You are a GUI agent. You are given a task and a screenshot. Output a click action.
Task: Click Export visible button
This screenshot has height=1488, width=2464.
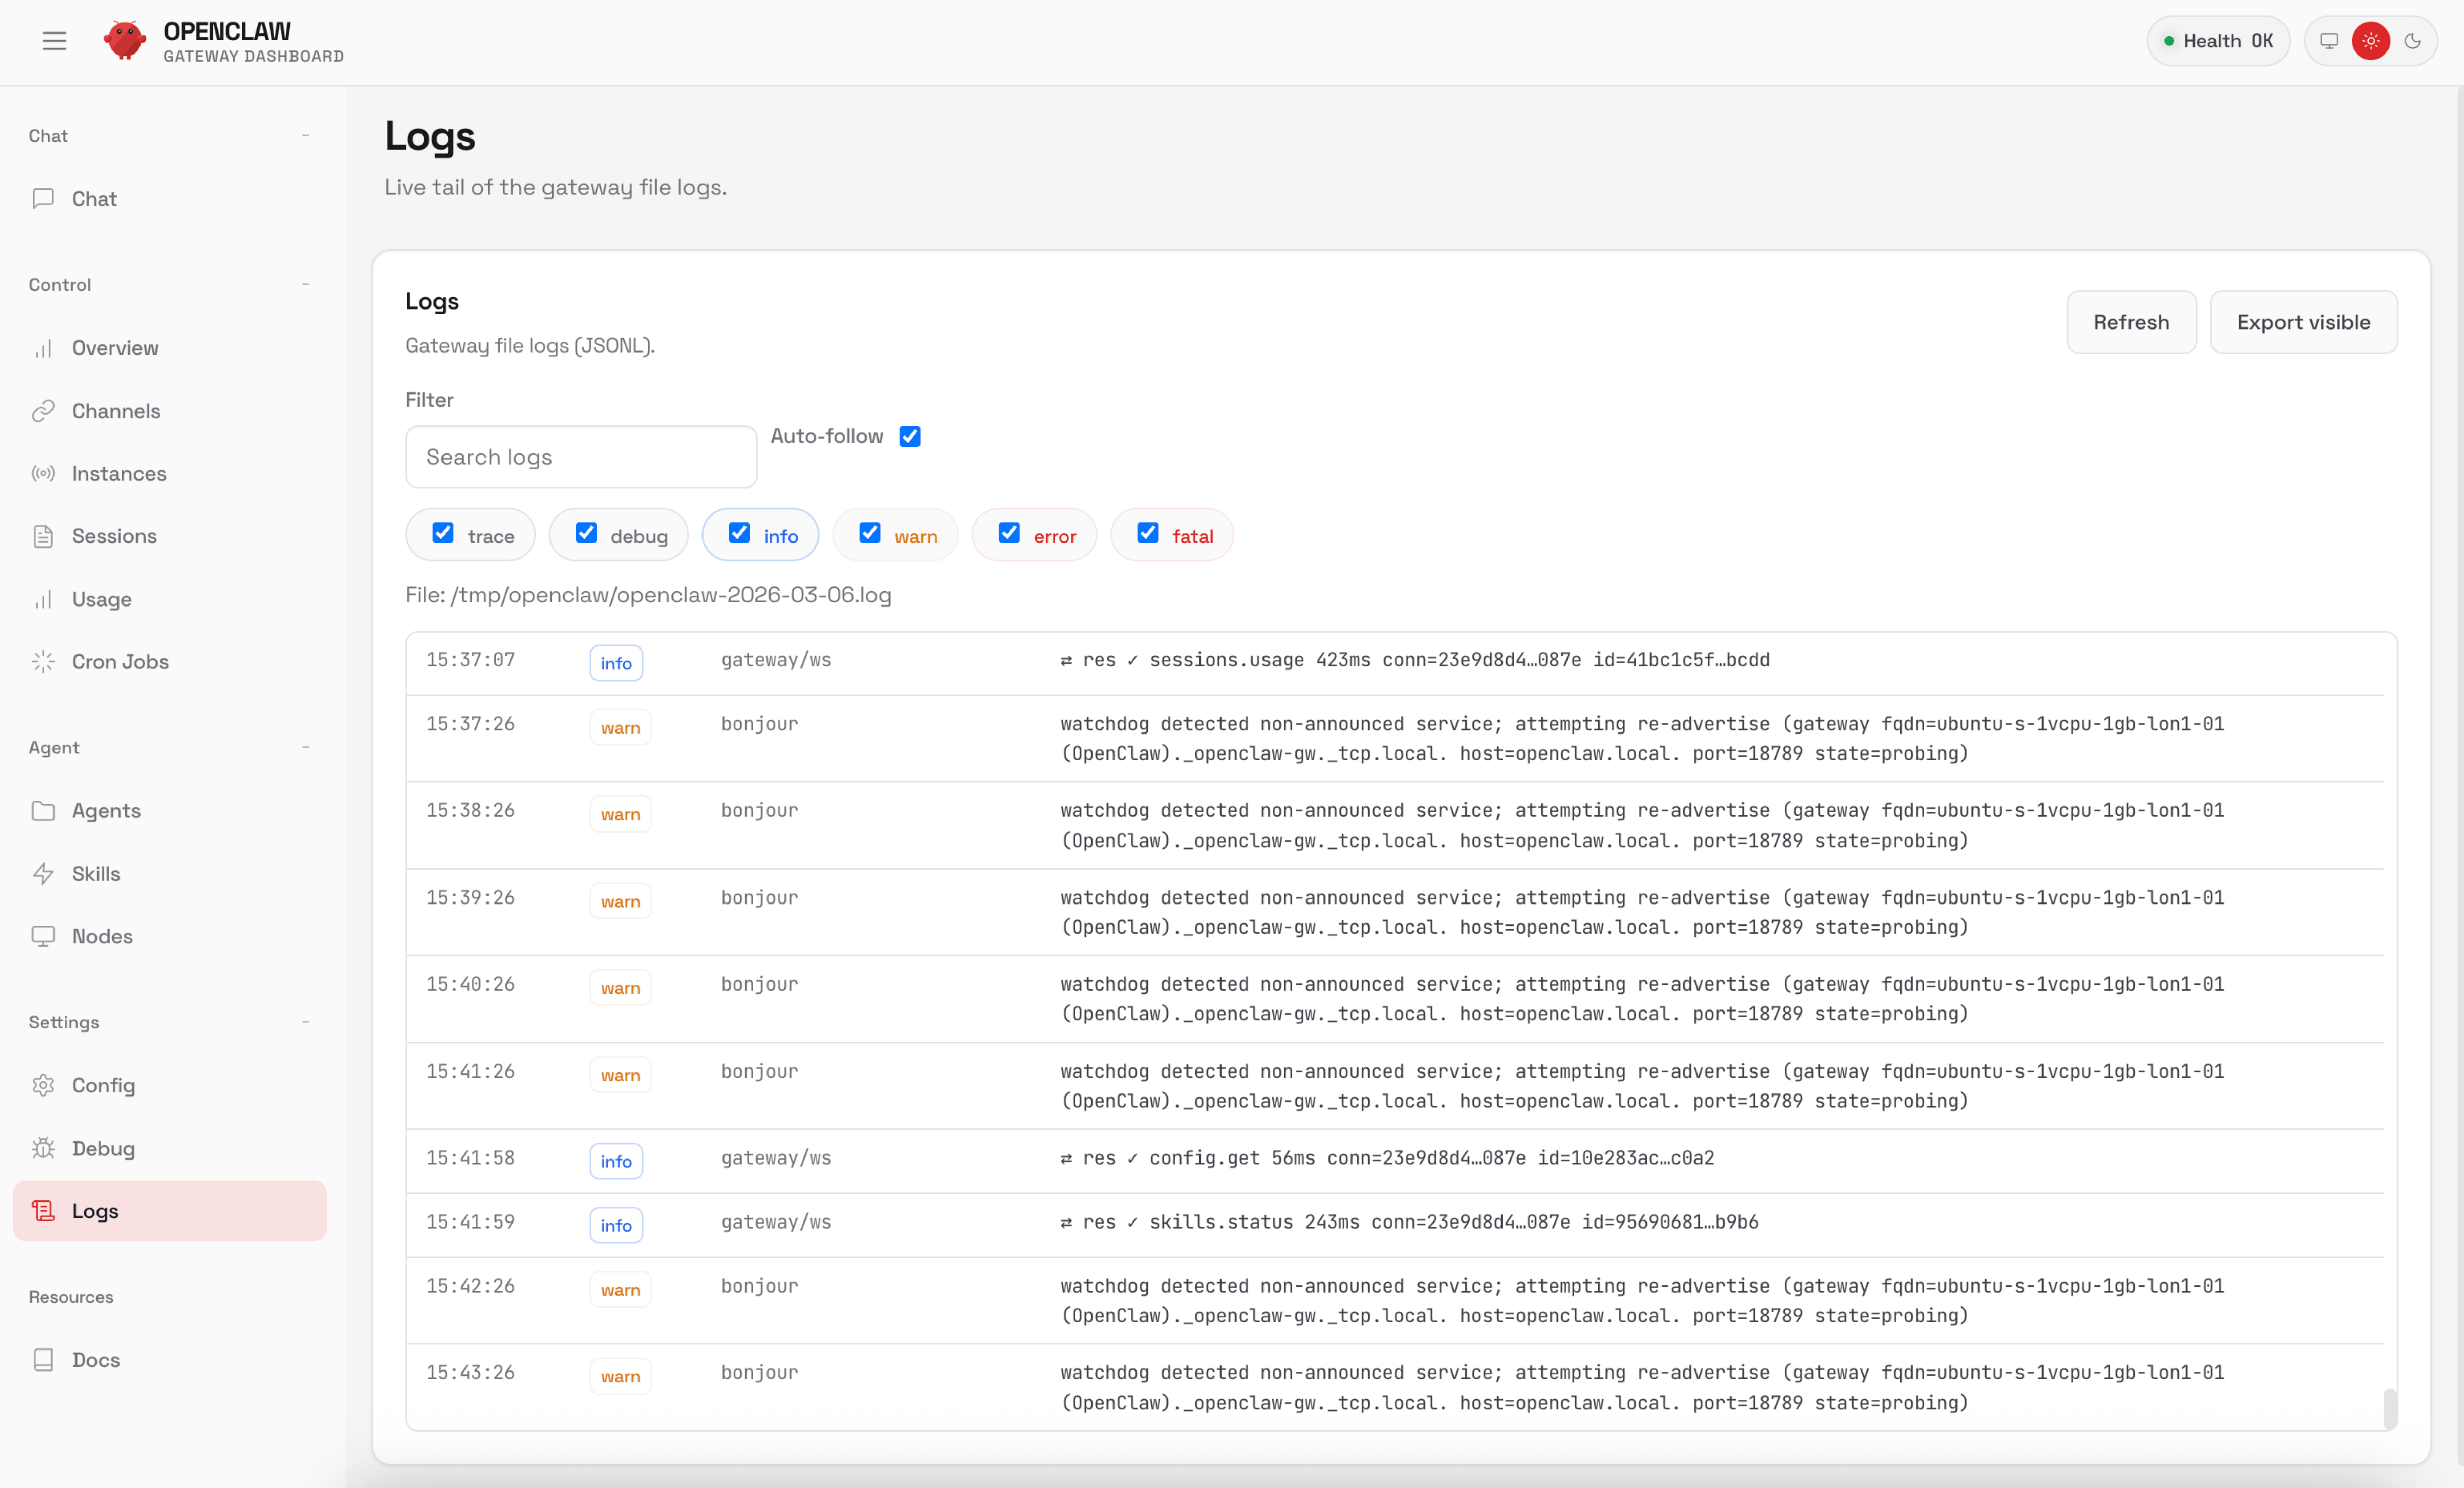click(x=2303, y=322)
